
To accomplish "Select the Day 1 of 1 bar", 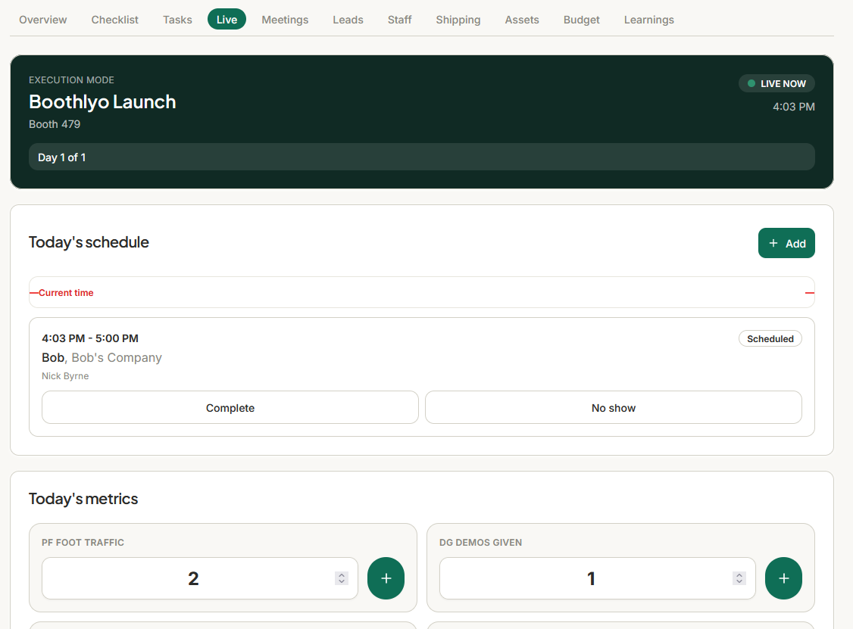I will coord(422,157).
